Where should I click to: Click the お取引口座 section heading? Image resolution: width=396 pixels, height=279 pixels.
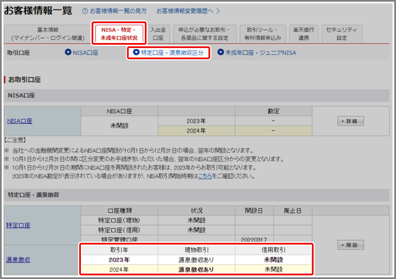coord(24,80)
